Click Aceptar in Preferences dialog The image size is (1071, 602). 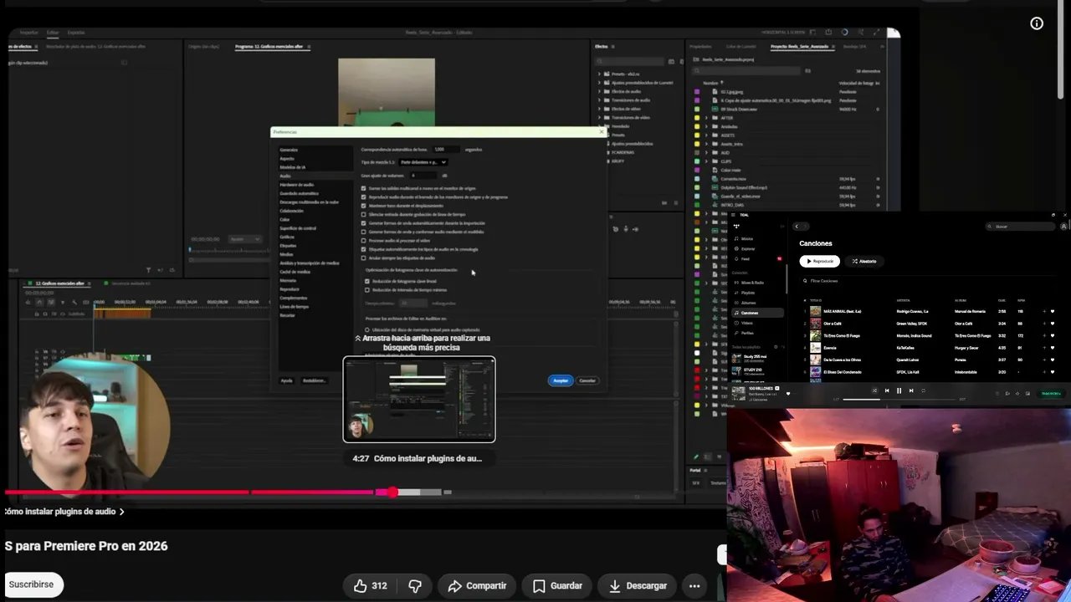coord(561,380)
